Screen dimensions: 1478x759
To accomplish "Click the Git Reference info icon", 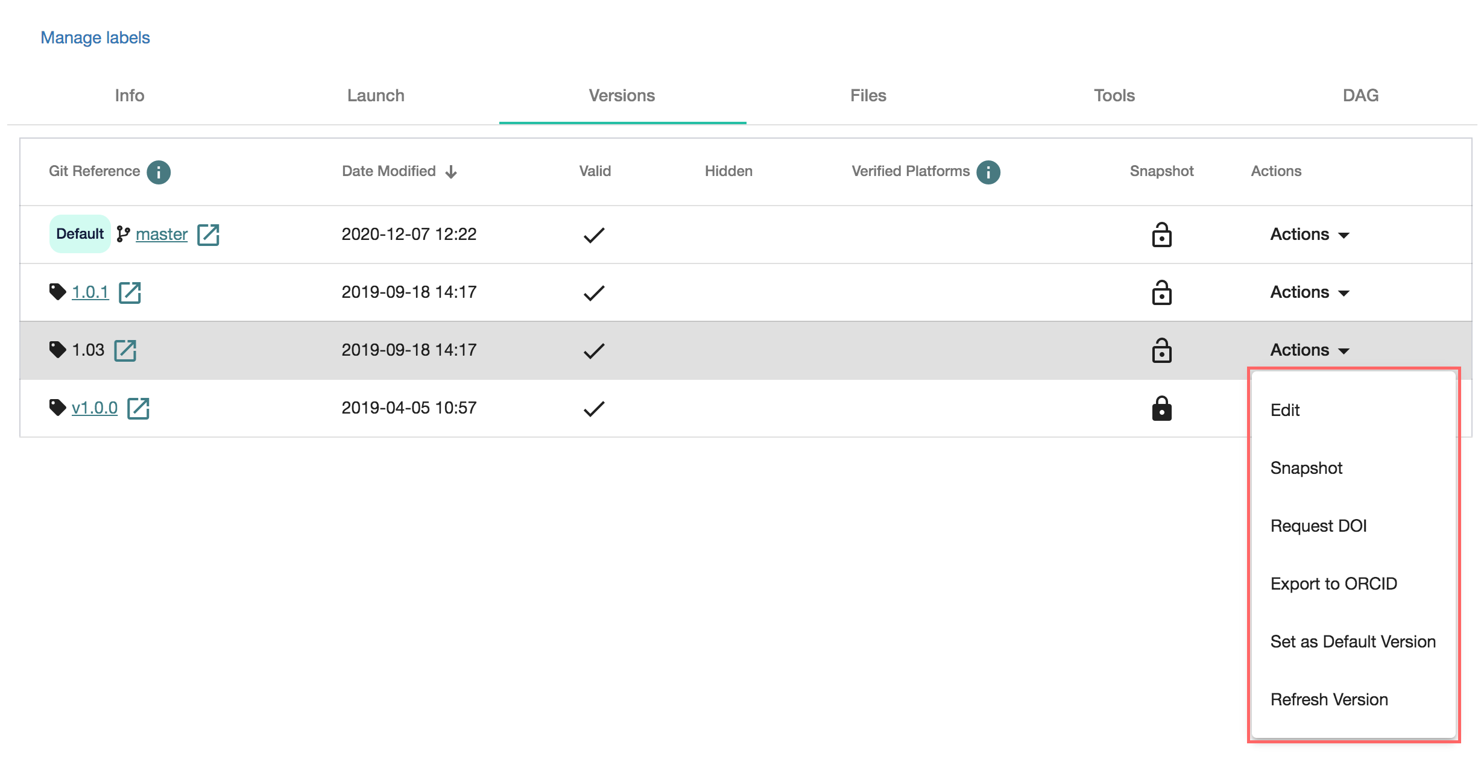I will pyautogui.click(x=159, y=172).
